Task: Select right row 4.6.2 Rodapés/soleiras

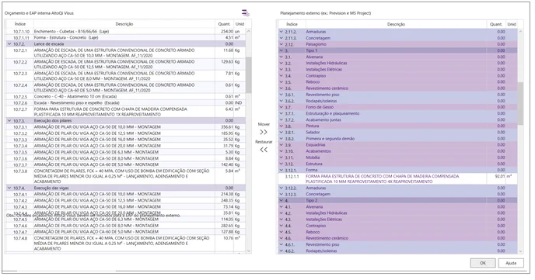Action: (397, 251)
